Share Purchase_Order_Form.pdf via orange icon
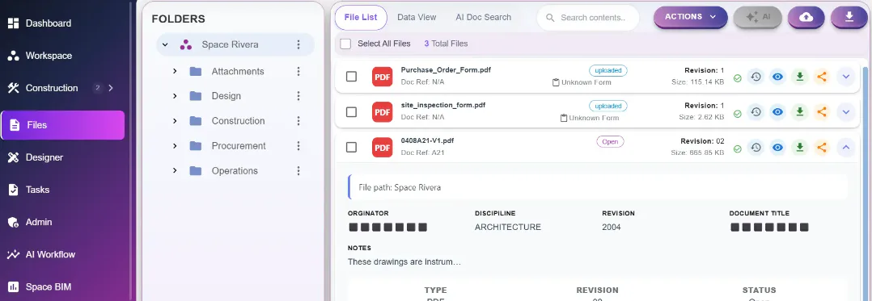 (x=821, y=77)
